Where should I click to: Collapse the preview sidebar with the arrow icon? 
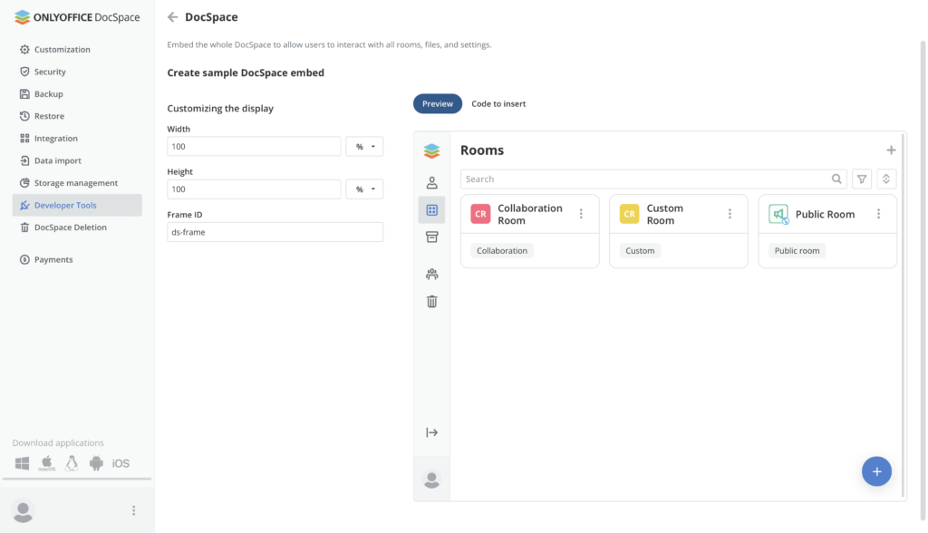[431, 432]
